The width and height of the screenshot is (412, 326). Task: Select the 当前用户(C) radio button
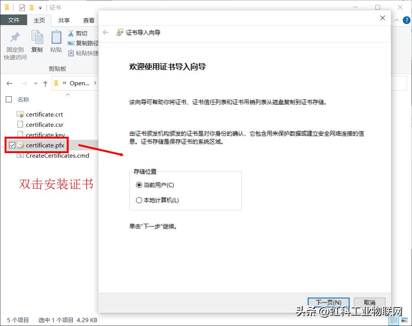139,185
